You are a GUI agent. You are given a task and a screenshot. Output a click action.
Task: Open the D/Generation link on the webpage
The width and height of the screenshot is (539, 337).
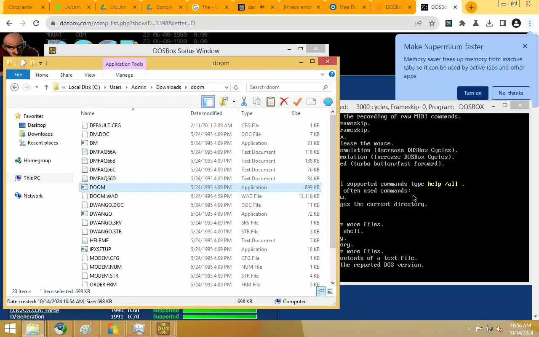[x=27, y=317]
